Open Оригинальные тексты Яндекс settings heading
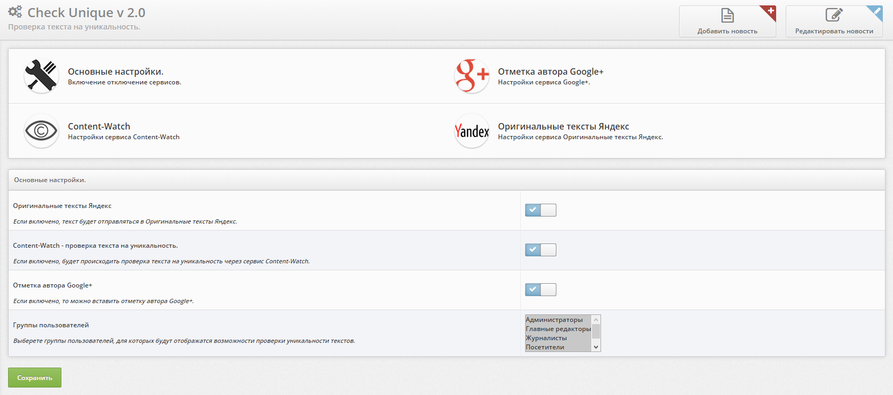Viewport: 893px width, 395px height. (563, 126)
